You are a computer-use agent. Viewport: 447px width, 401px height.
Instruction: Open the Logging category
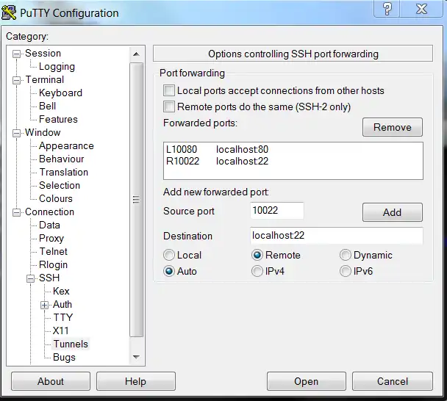pyautogui.click(x=57, y=66)
